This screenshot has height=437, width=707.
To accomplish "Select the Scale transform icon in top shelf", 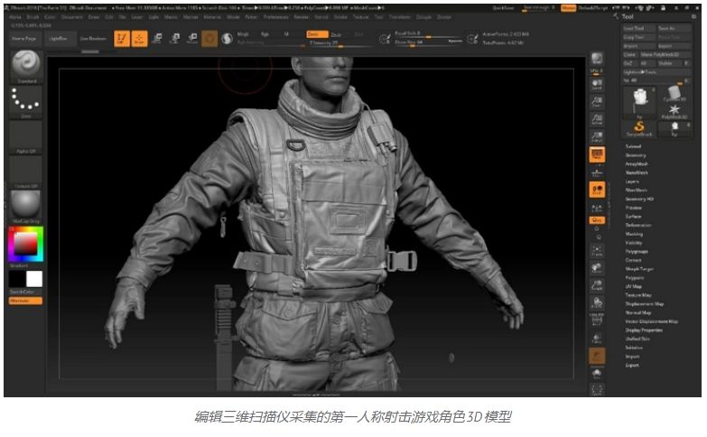I will [x=175, y=38].
